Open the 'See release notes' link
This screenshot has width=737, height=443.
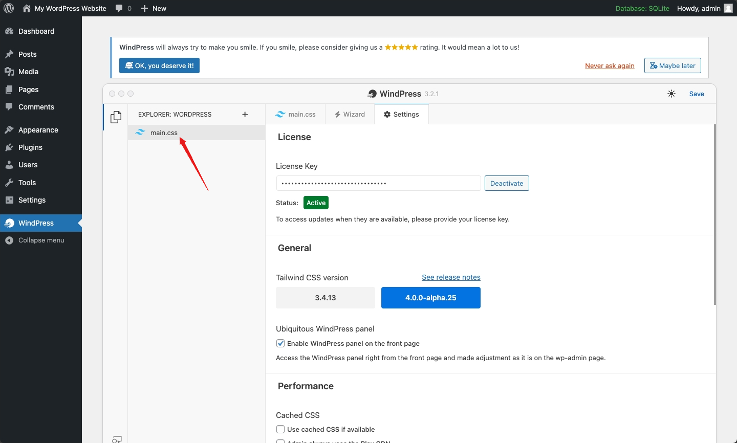(451, 277)
